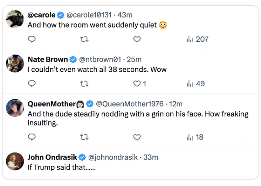Reply to Nate Brown's tweet
Viewport: 261px width, 186px height.
tap(32, 84)
